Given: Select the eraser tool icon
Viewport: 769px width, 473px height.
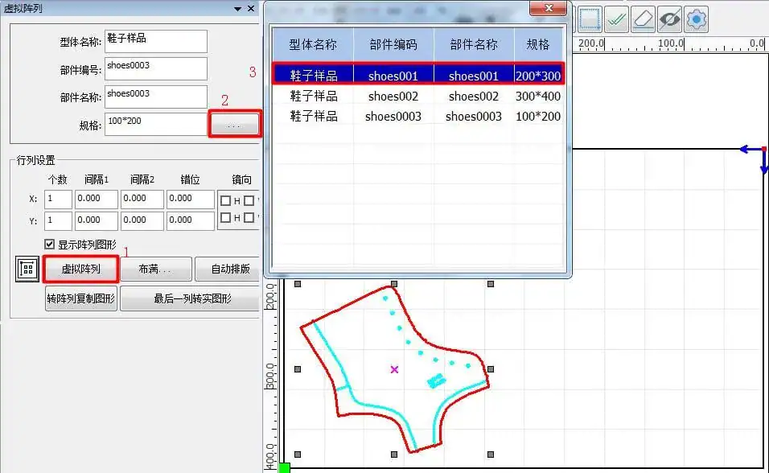Looking at the screenshot, I should point(643,19).
